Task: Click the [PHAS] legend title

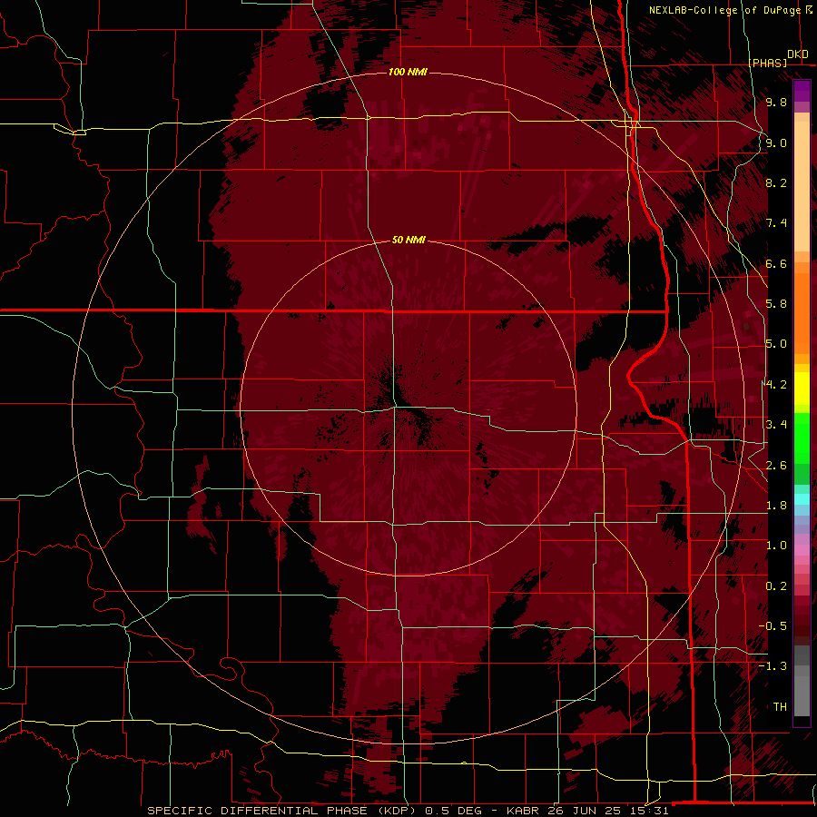Action: [768, 63]
